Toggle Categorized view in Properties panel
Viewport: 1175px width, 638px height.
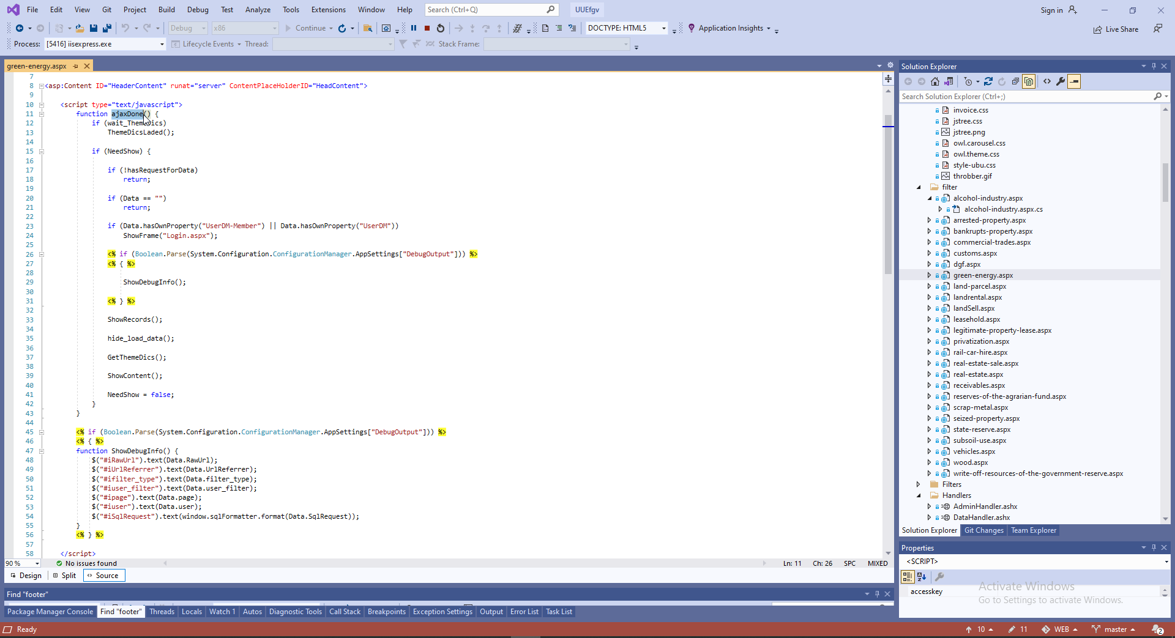(908, 577)
